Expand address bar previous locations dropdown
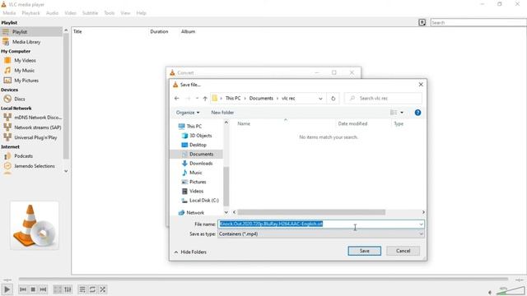Screen dimensions: 527x296 (320, 99)
